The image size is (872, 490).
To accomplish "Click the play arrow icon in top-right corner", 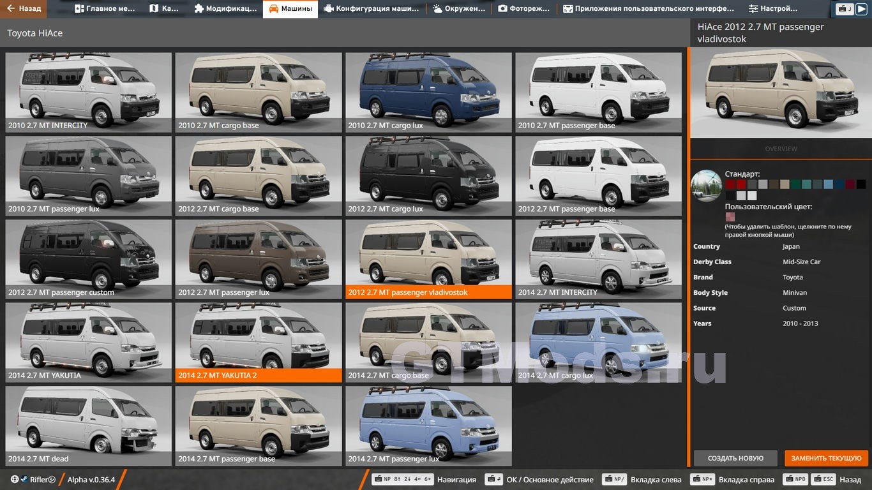I will (x=861, y=9).
